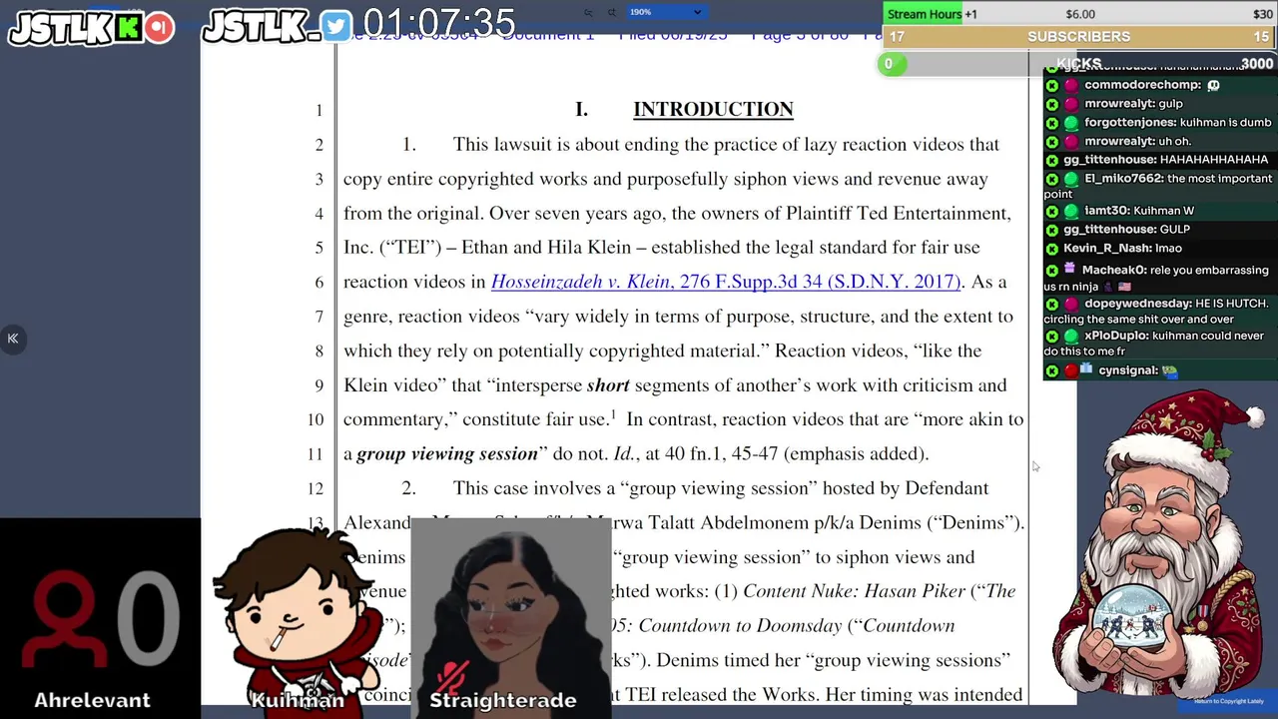Click the green badge beside xPloDuplo

[x=1071, y=337]
